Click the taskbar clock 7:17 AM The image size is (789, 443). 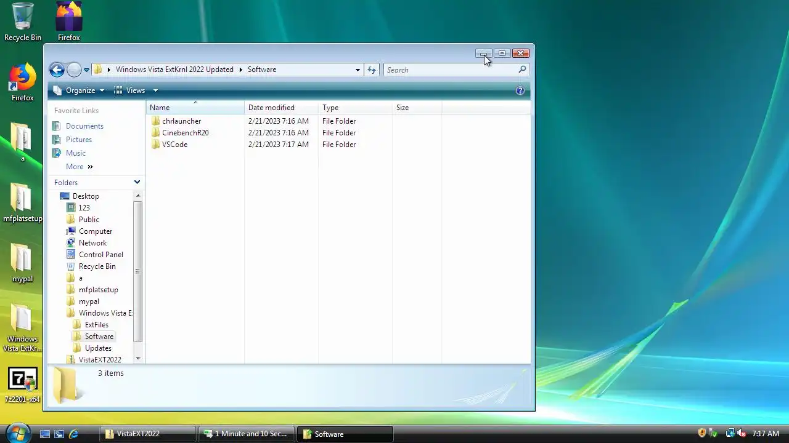766,434
